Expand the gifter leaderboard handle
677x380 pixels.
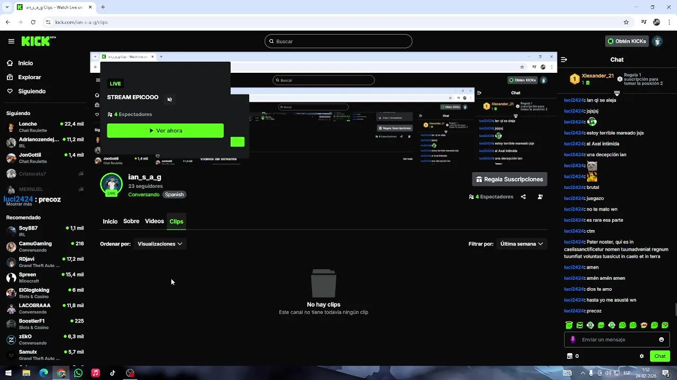[x=617, y=93]
